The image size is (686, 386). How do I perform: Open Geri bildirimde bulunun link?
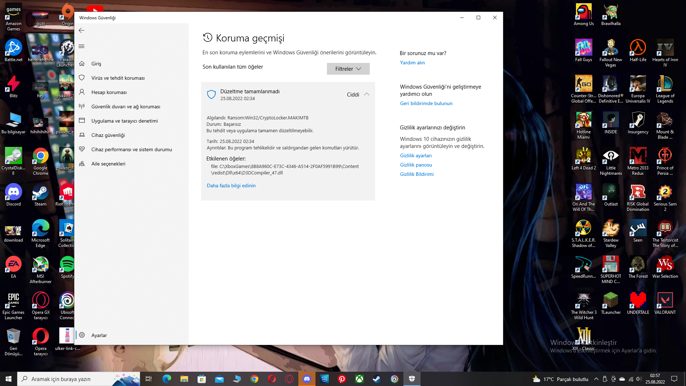pos(426,103)
